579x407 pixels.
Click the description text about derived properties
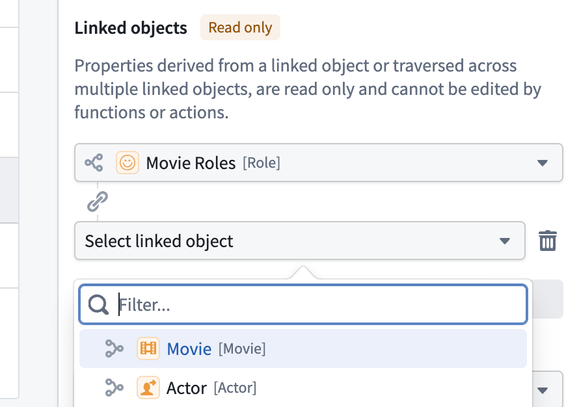tap(308, 89)
